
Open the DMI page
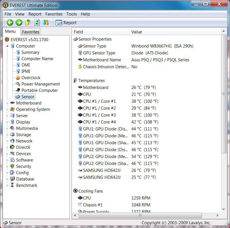[25, 65]
